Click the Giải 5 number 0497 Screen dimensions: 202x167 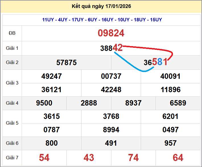click(170, 130)
